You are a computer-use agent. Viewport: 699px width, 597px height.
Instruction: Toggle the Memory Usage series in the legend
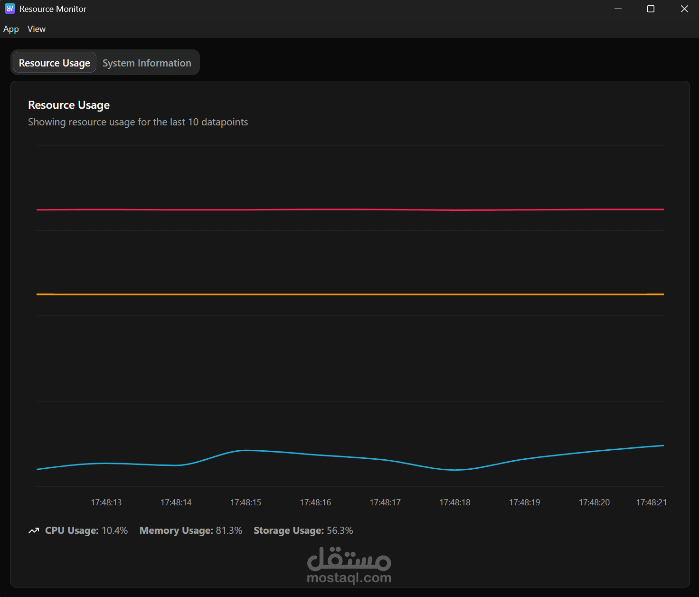[190, 531]
